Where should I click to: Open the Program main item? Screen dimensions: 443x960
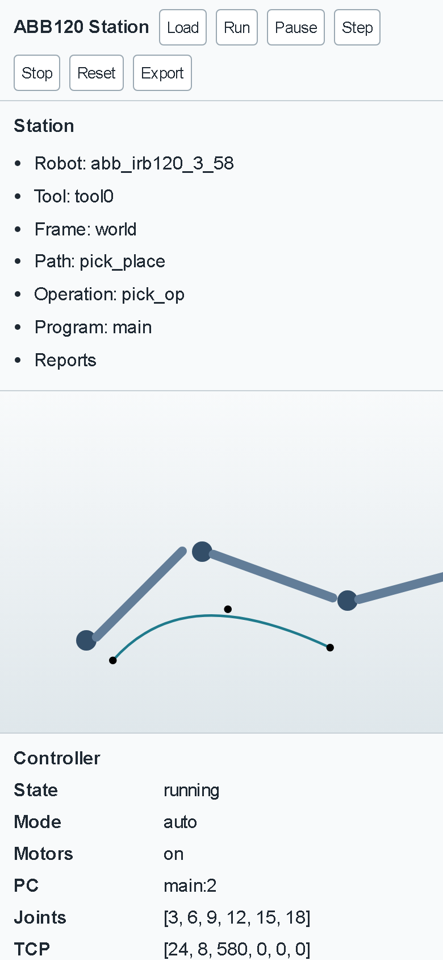click(93, 328)
